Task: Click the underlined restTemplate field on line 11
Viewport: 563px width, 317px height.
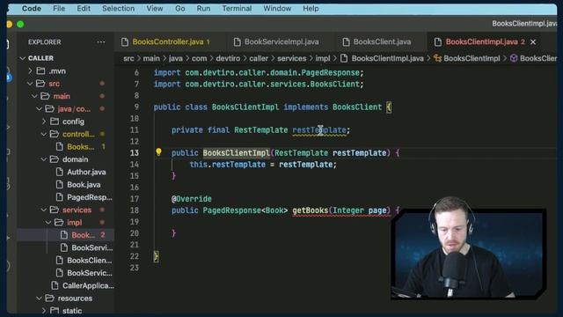Action: point(319,130)
